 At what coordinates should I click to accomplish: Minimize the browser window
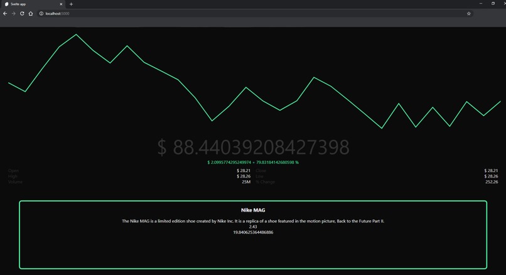point(481,4)
